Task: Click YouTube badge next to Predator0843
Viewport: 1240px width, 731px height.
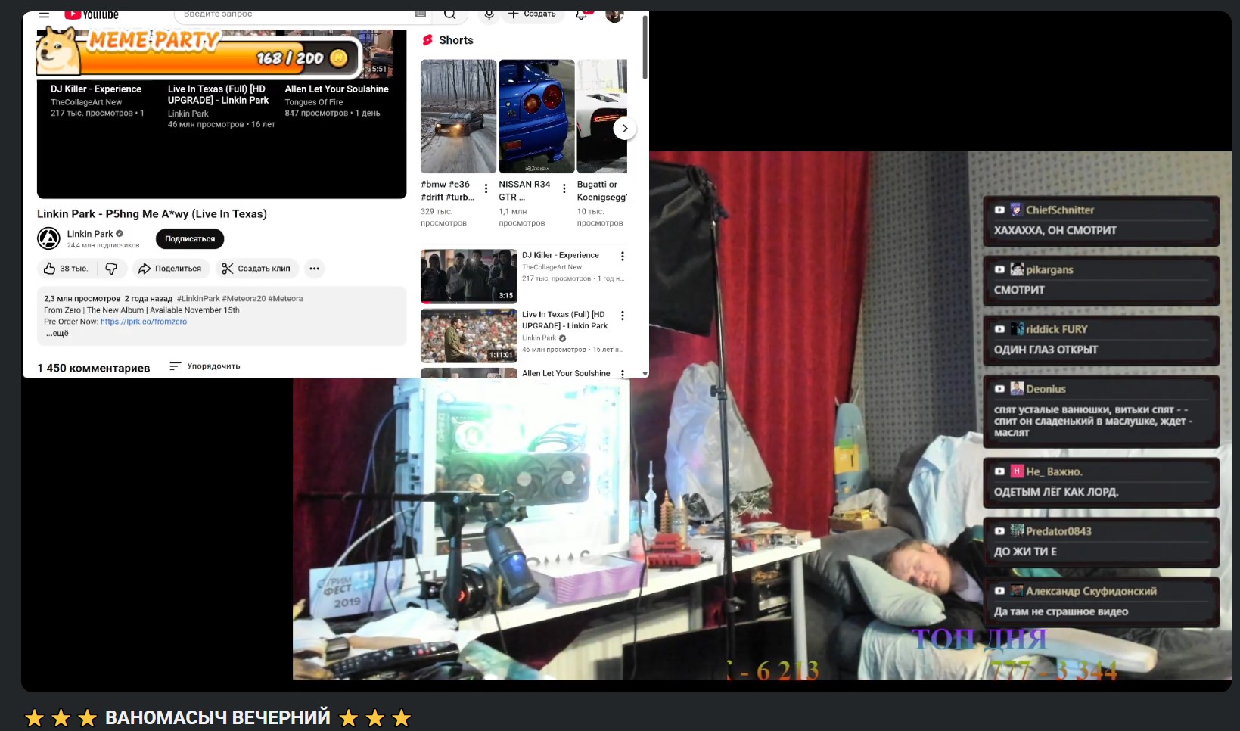Action: coord(999,531)
